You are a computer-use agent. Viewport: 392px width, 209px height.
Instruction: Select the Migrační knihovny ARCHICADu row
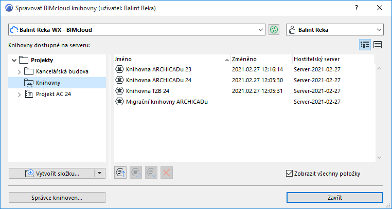coord(244,102)
